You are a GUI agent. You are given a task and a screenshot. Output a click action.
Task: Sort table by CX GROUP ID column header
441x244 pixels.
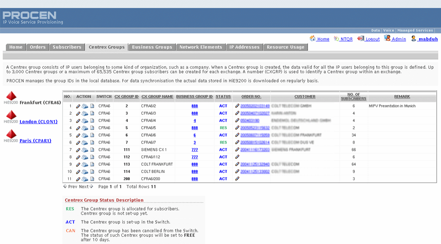(x=126, y=97)
